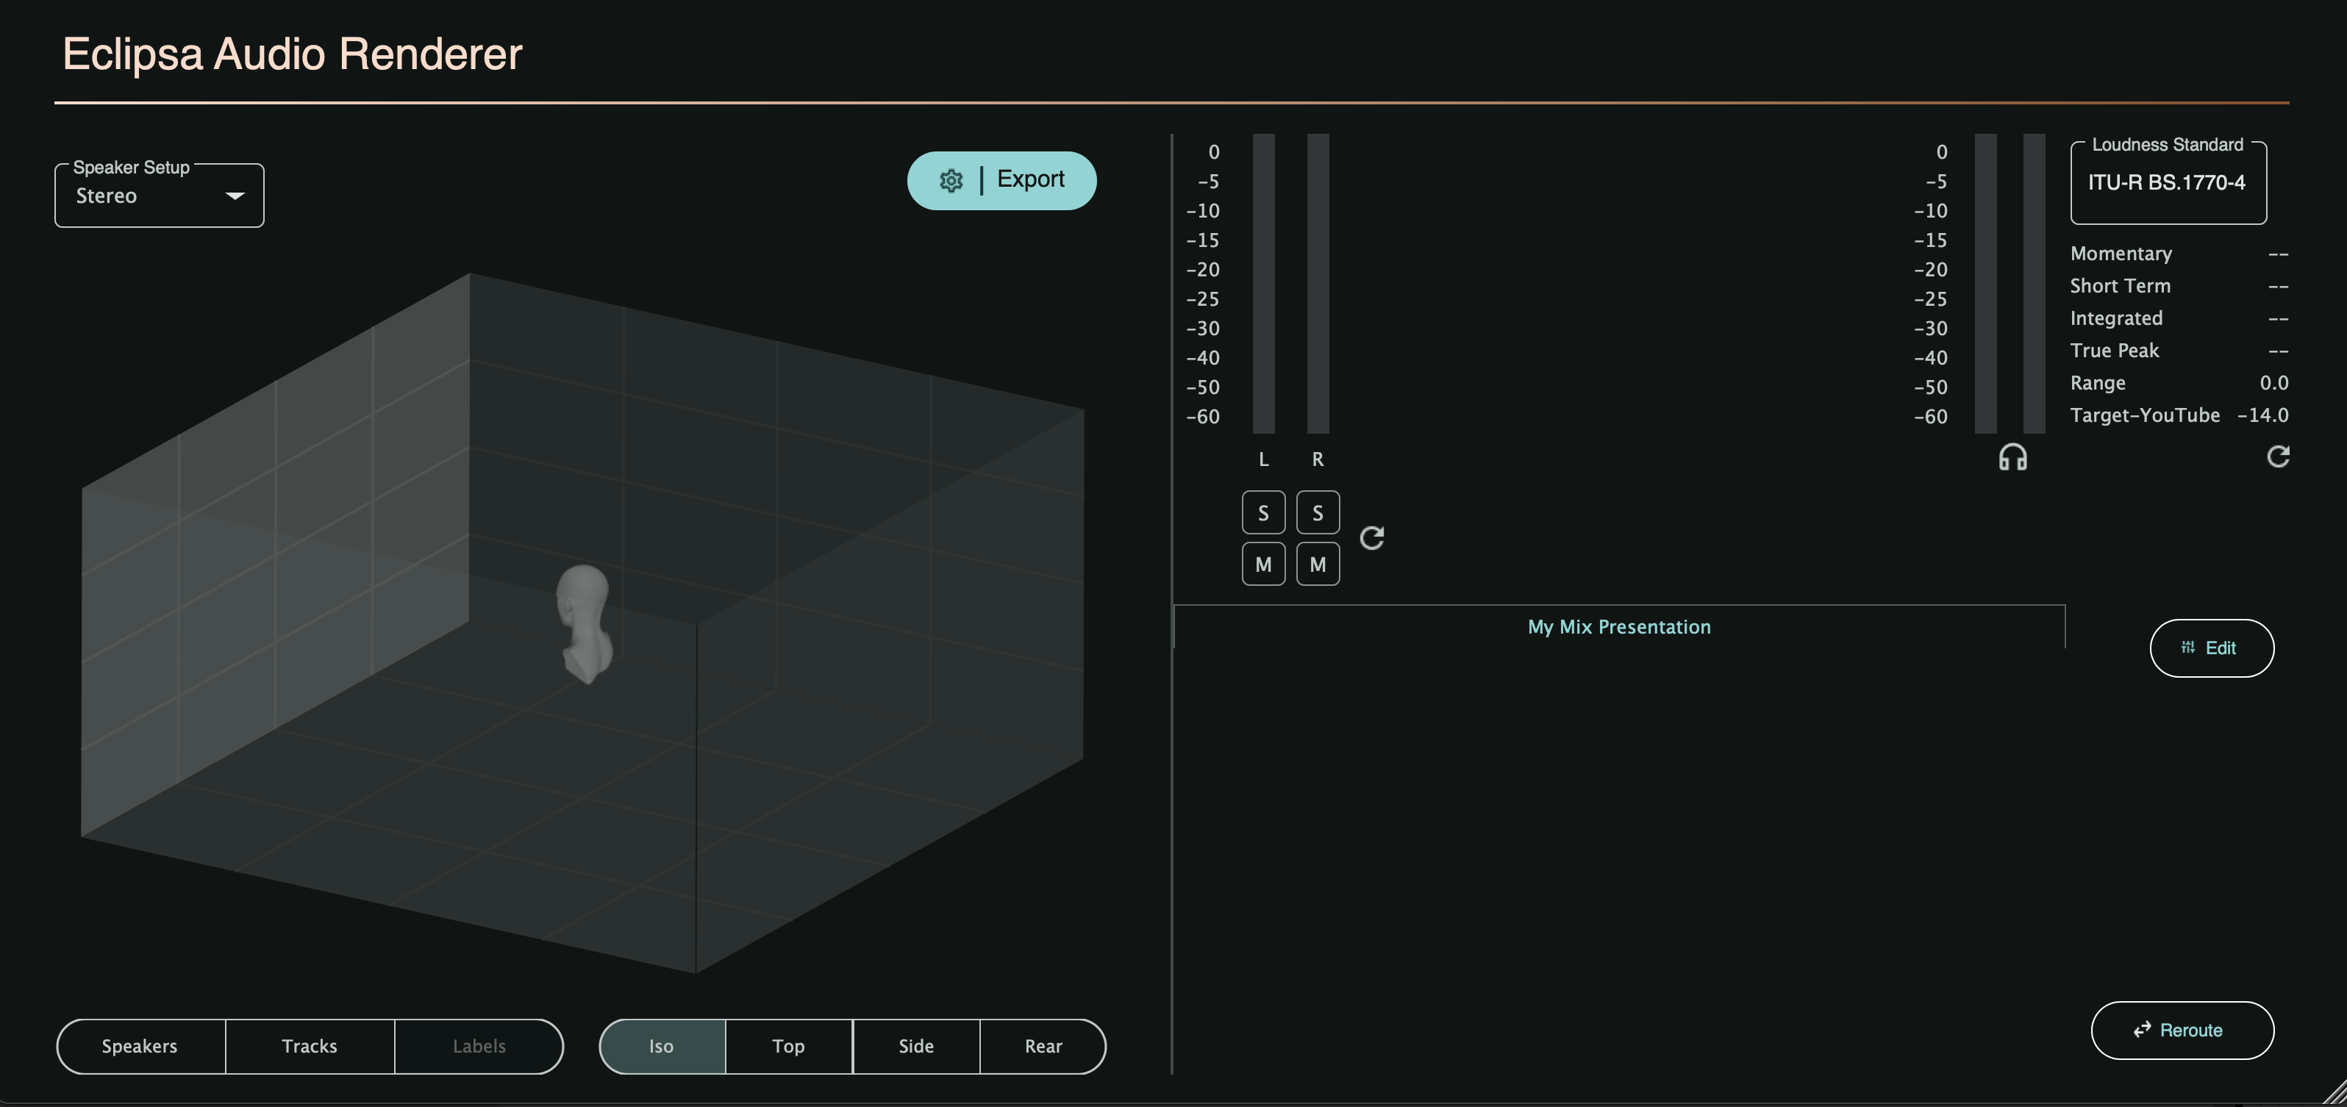Mute the left channel
The image size is (2347, 1107).
tap(1262, 565)
